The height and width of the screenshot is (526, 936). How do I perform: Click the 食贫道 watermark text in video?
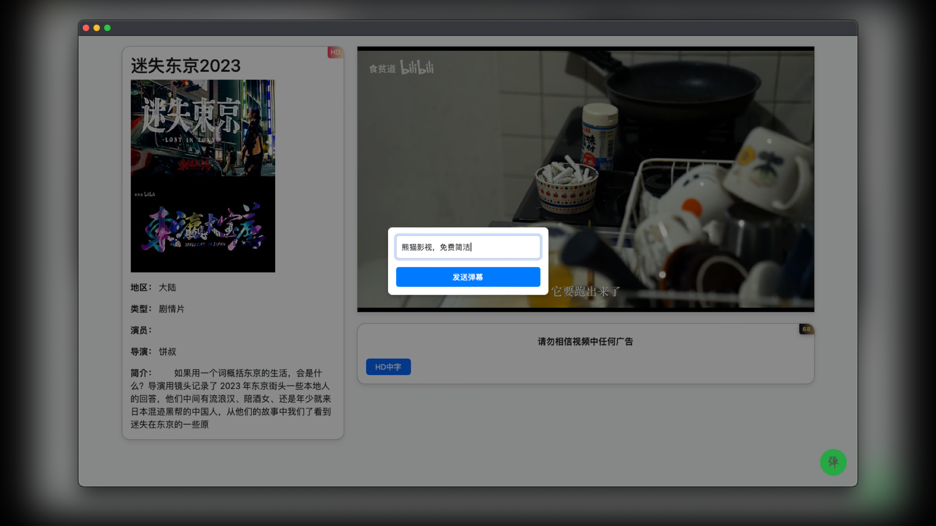382,69
